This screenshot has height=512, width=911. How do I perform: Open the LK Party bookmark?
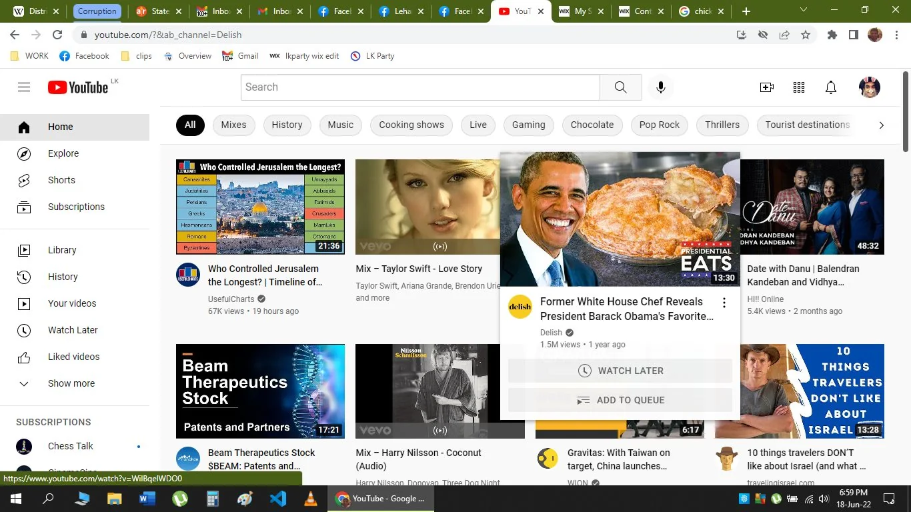point(373,56)
